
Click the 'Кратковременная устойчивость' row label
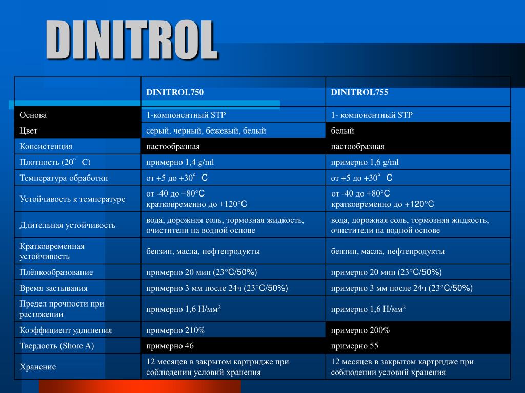coord(52,251)
